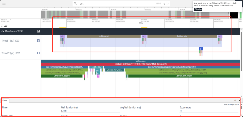Screen dimensions: 243x117
Task: Go to previous search result
Action: [164, 4]
